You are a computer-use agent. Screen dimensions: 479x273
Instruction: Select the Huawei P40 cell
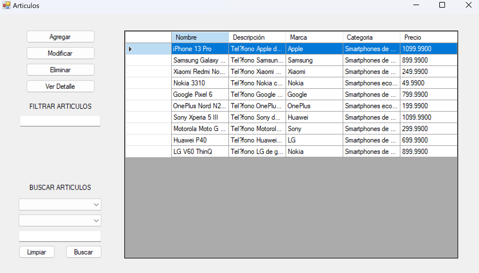point(199,140)
